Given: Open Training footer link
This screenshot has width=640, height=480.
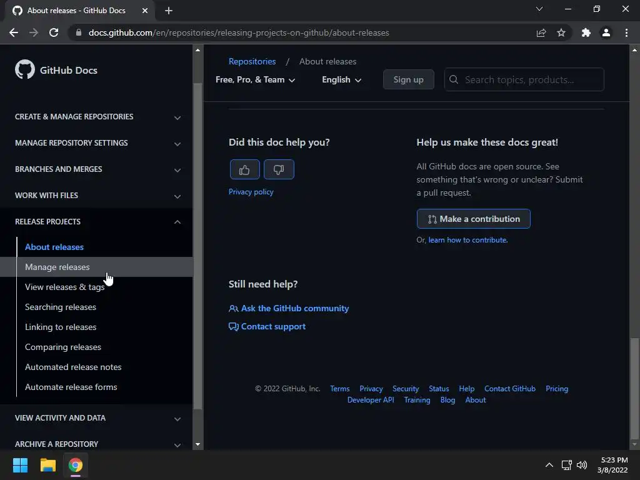Looking at the screenshot, I should click(x=417, y=400).
